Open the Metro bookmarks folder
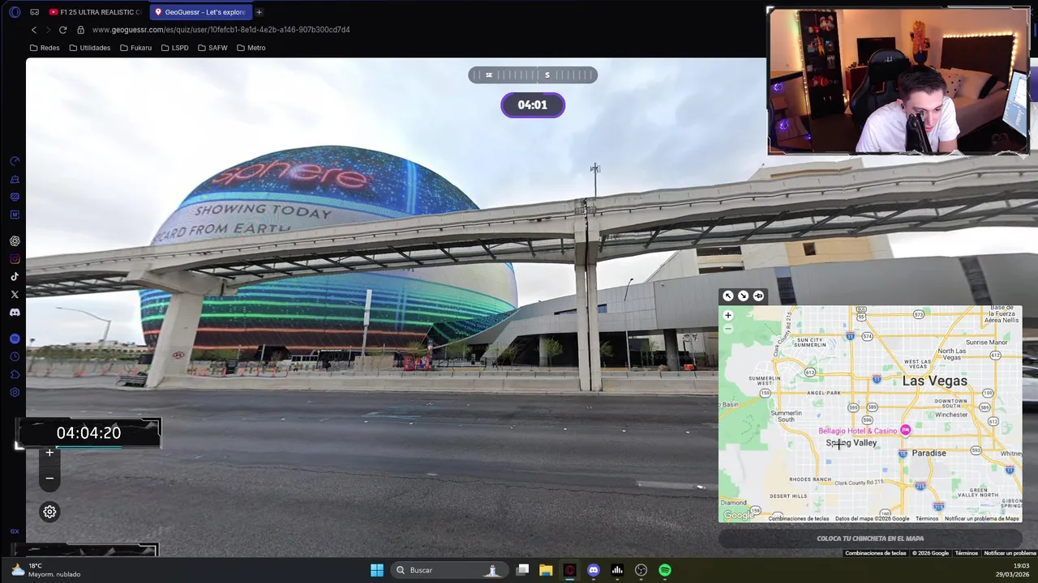This screenshot has height=583, width=1038. pyautogui.click(x=251, y=48)
